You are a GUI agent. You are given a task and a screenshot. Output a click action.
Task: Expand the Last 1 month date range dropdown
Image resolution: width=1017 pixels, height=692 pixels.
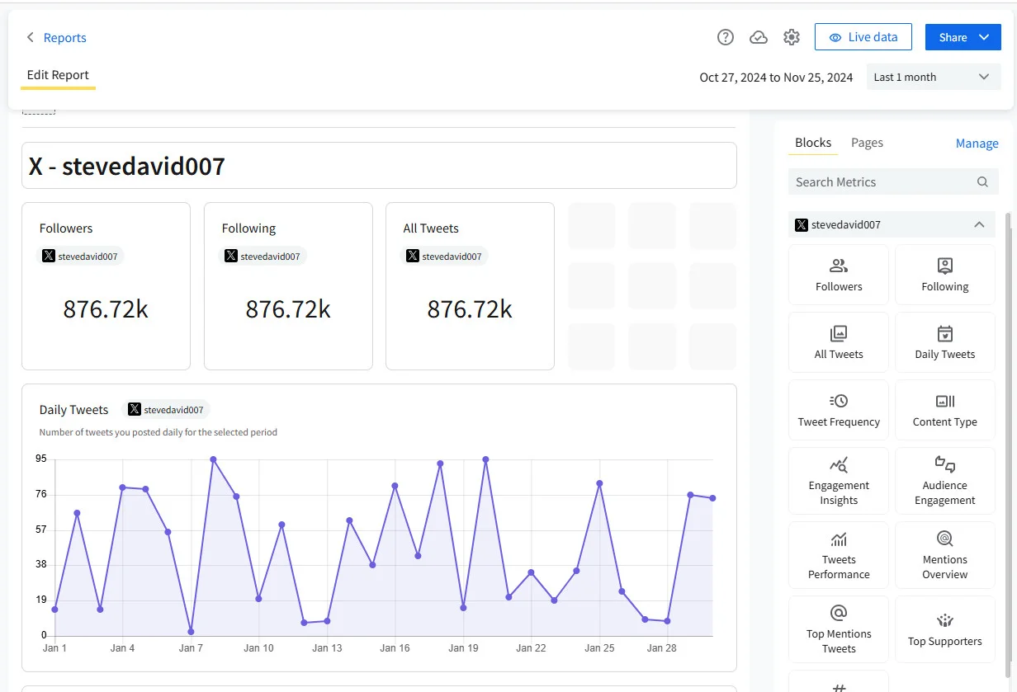(934, 76)
